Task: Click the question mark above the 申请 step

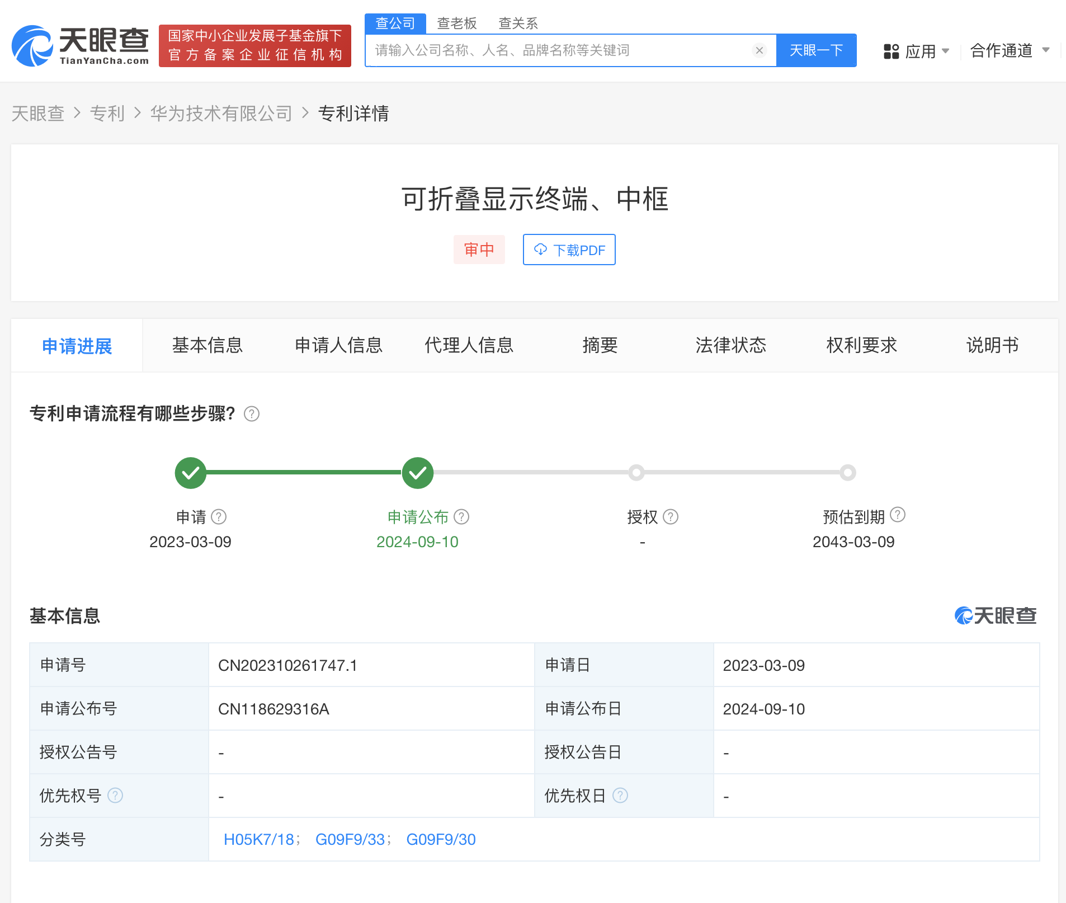Action: point(219,516)
